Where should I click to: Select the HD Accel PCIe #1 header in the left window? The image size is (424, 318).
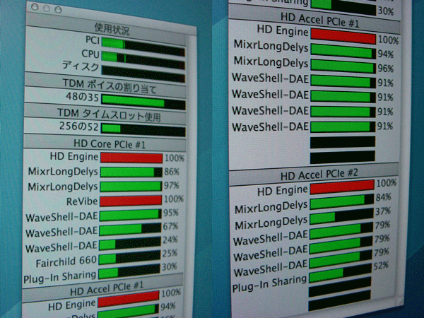coord(107,290)
